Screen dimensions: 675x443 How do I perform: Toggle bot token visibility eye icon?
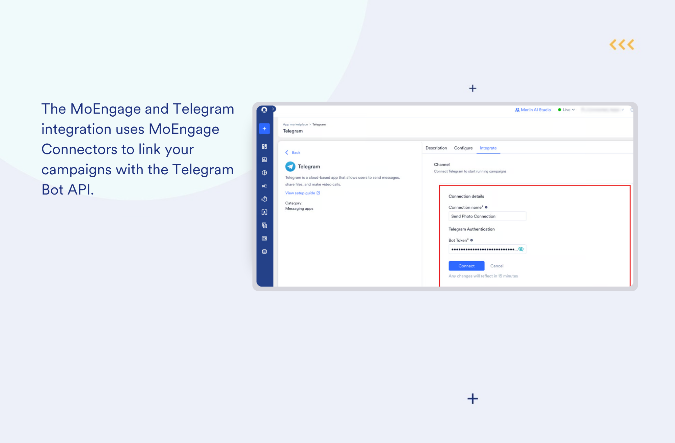521,249
